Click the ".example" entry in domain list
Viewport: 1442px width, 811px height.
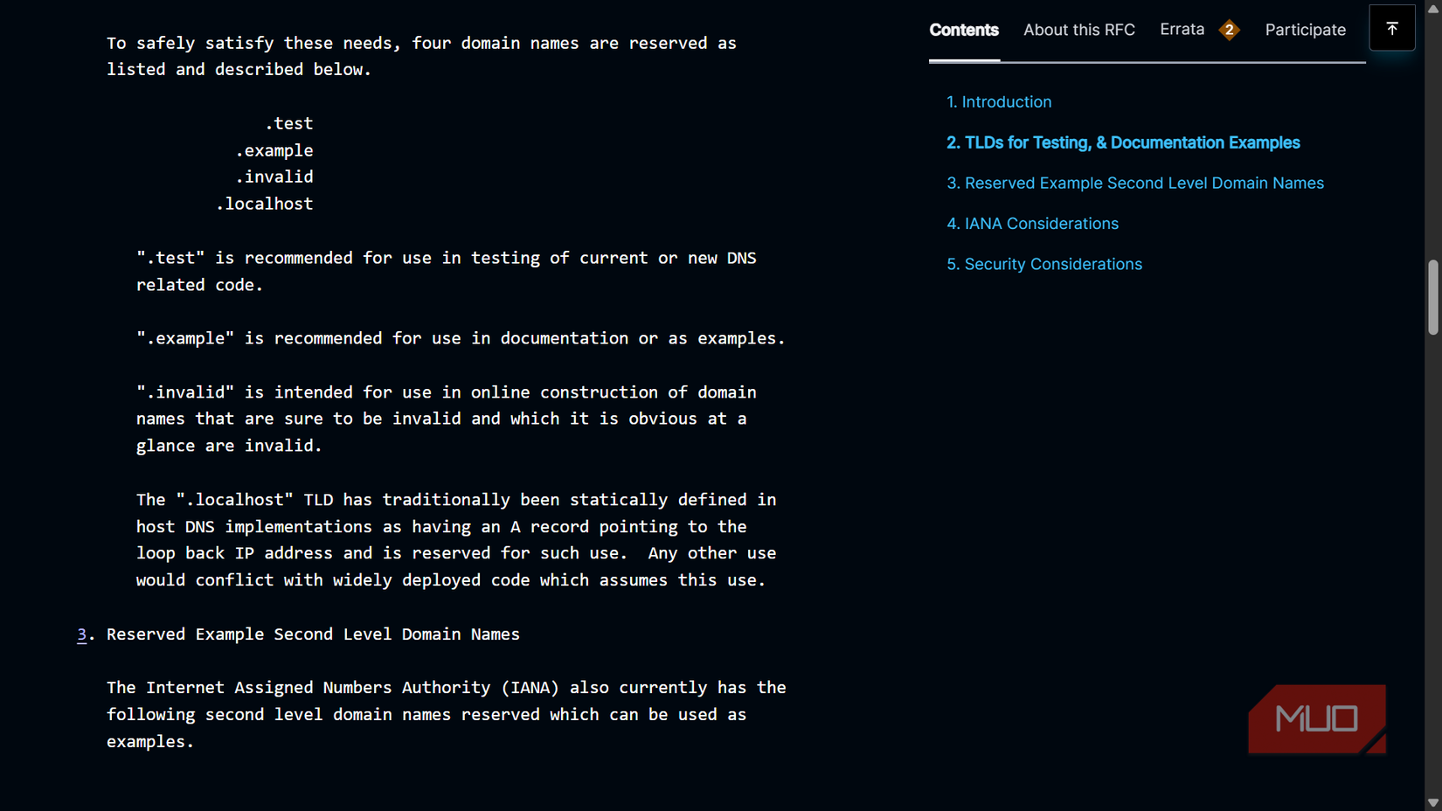point(274,150)
